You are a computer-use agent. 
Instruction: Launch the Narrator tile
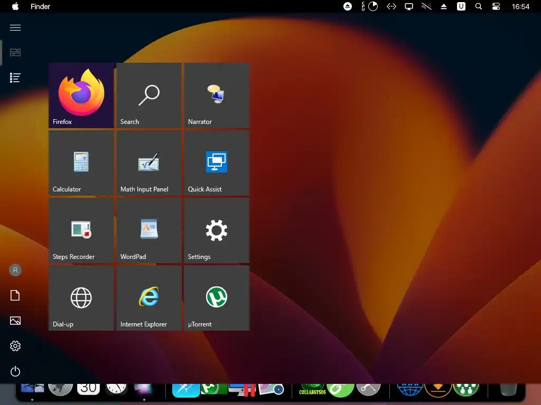click(216, 95)
